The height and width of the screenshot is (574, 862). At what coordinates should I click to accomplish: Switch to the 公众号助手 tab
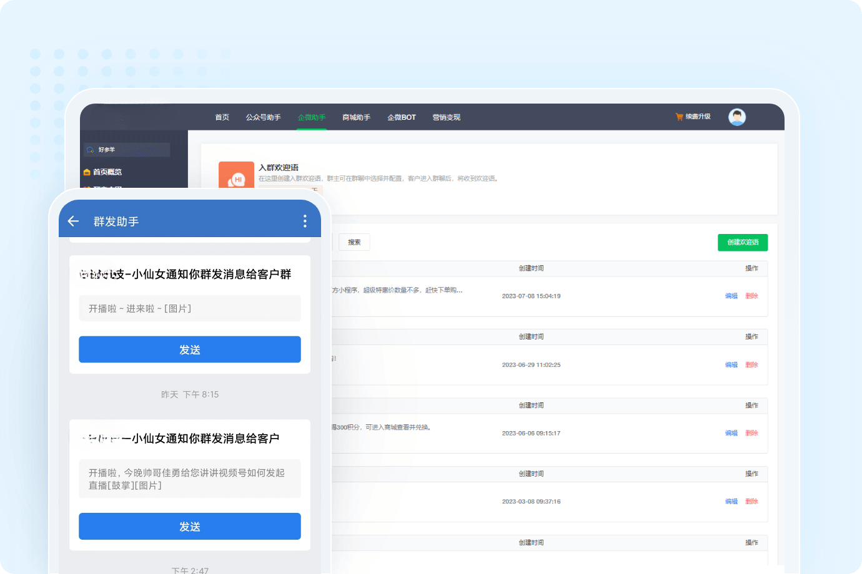(x=263, y=117)
